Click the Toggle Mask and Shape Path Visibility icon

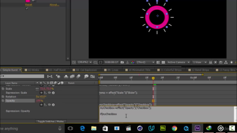pyautogui.click(x=101, y=62)
